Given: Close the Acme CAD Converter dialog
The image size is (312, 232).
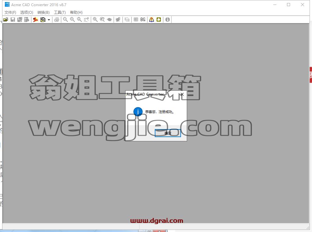Looking at the screenshot, I should (x=182, y=94).
